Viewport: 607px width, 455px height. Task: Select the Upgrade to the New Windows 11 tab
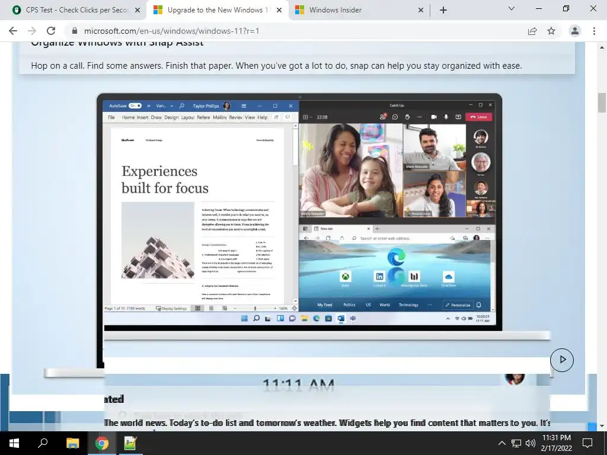coord(217,10)
